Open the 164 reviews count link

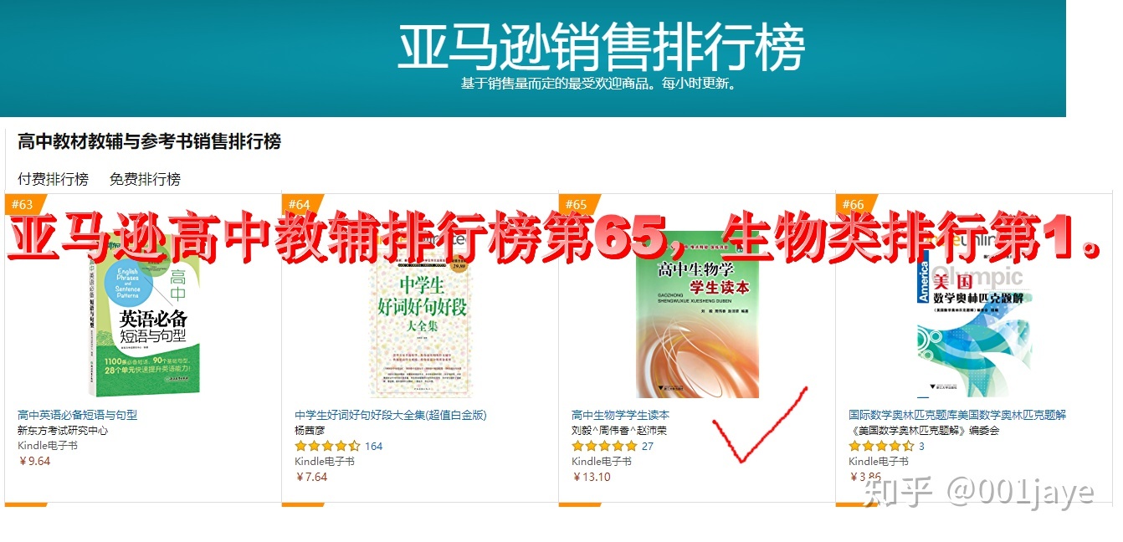373,447
